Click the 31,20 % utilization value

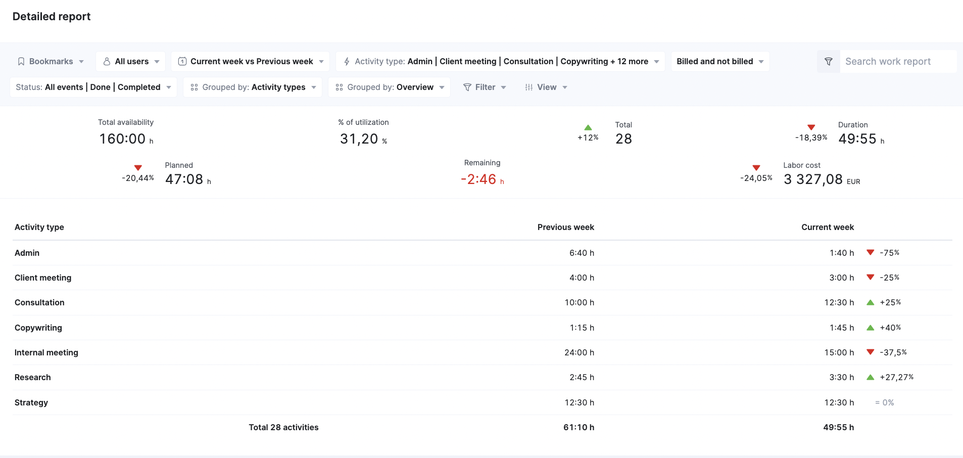pos(364,139)
